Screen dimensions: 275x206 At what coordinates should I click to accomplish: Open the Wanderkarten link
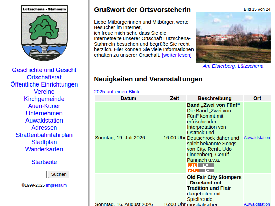coord(44,149)
